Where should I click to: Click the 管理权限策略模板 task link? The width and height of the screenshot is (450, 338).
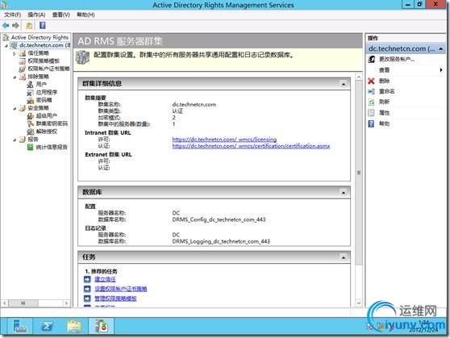click(x=115, y=298)
